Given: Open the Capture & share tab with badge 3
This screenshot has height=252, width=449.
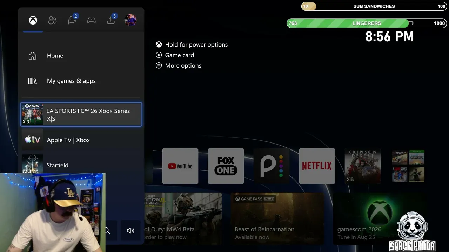Looking at the screenshot, I should pos(111,20).
